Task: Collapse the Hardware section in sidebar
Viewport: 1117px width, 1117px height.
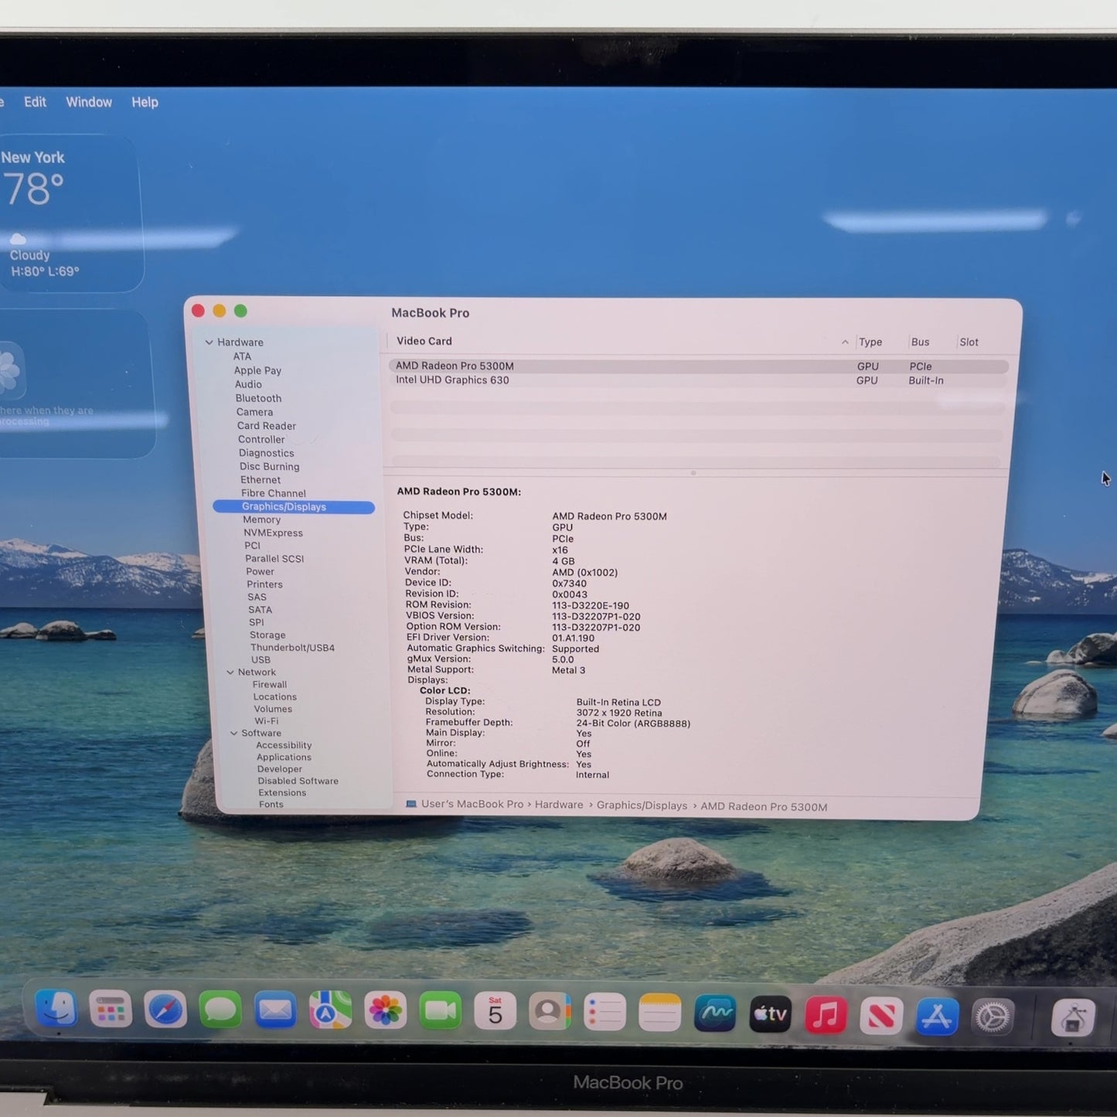Action: [209, 342]
